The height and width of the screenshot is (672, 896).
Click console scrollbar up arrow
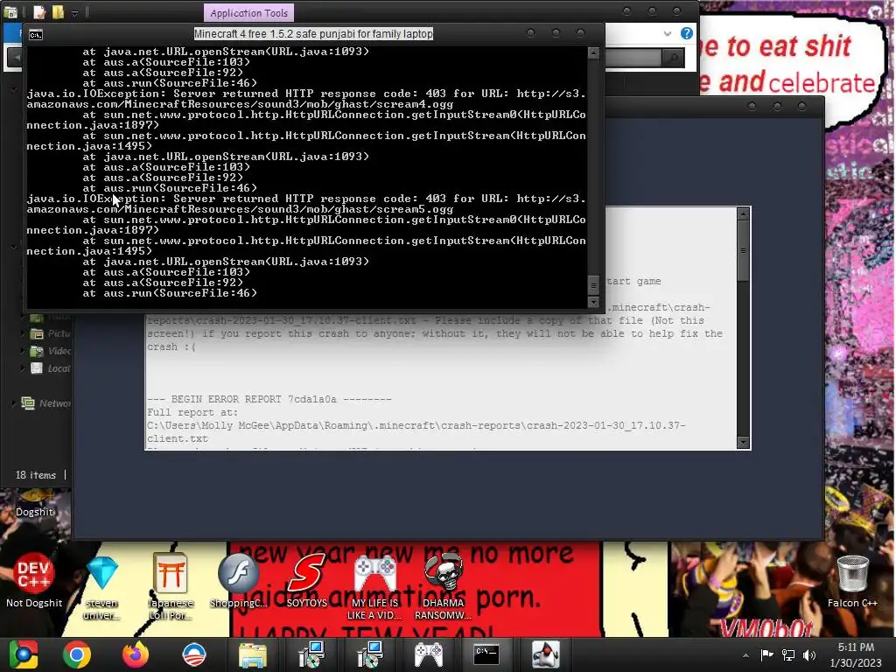point(593,52)
